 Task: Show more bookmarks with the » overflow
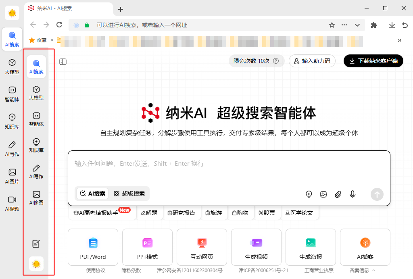point(400,40)
